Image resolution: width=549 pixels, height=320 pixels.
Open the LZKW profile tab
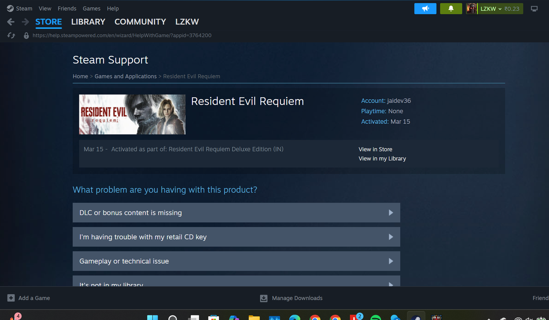187,22
